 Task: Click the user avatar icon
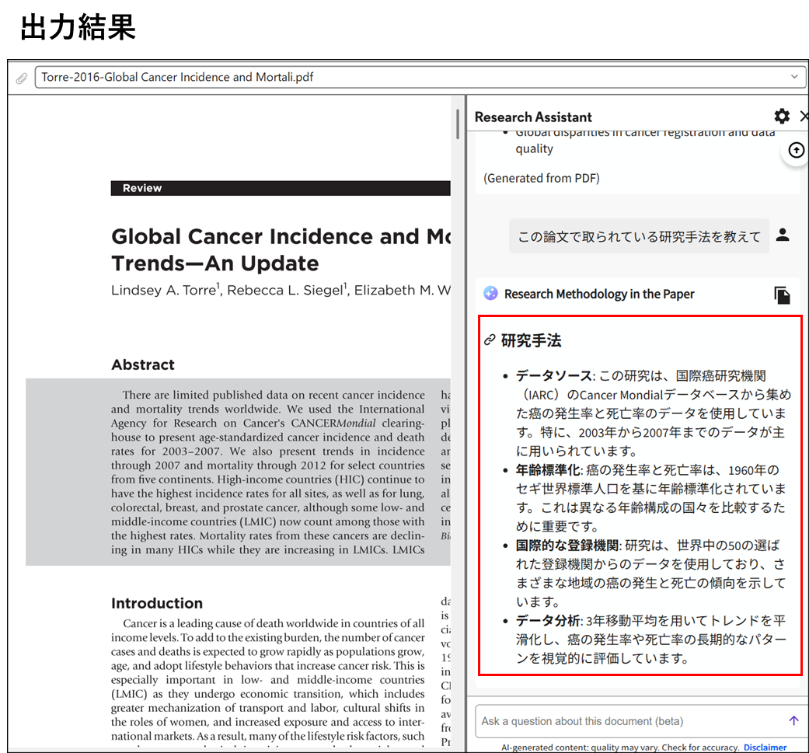click(783, 235)
